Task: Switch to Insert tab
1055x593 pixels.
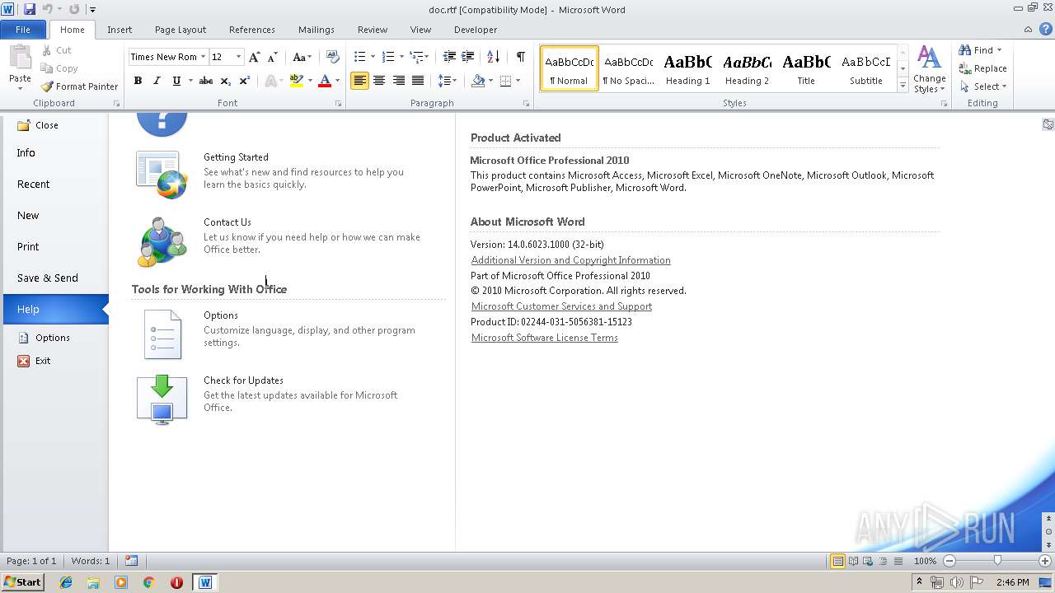Action: 120,30
